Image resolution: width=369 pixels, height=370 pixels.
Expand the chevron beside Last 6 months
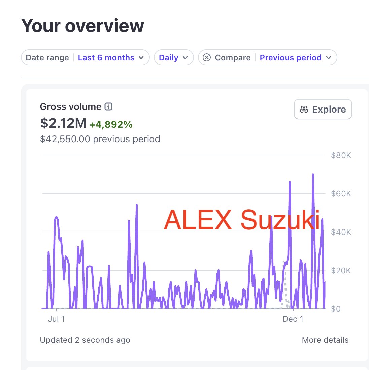pyautogui.click(x=141, y=58)
